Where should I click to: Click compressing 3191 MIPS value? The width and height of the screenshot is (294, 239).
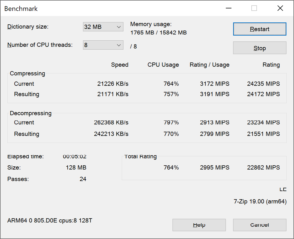(x=215, y=94)
